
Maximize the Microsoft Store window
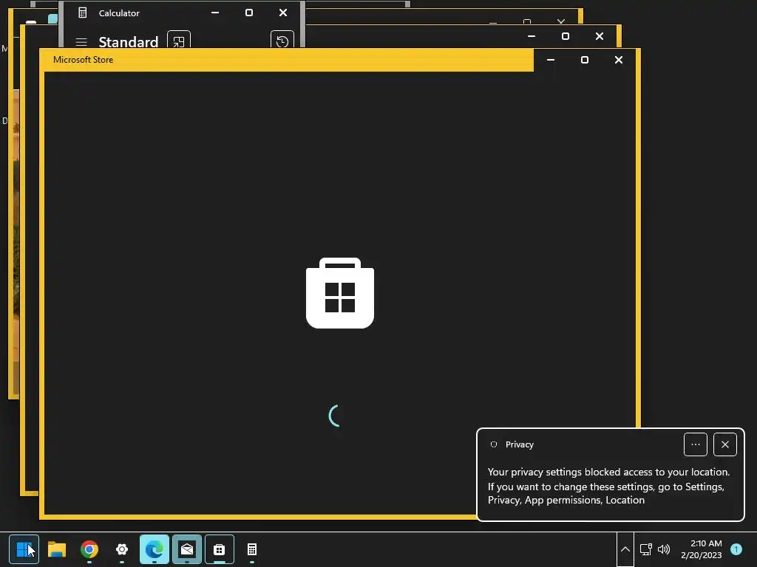pyautogui.click(x=585, y=60)
